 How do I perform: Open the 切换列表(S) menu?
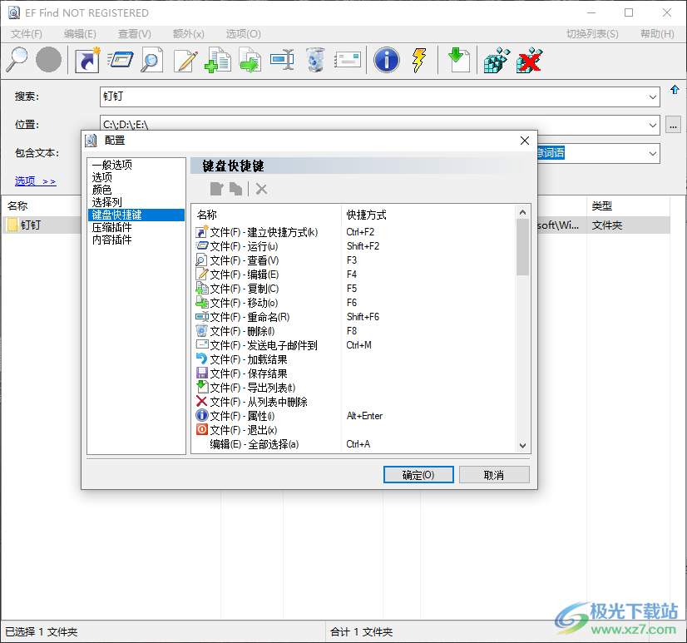[592, 34]
